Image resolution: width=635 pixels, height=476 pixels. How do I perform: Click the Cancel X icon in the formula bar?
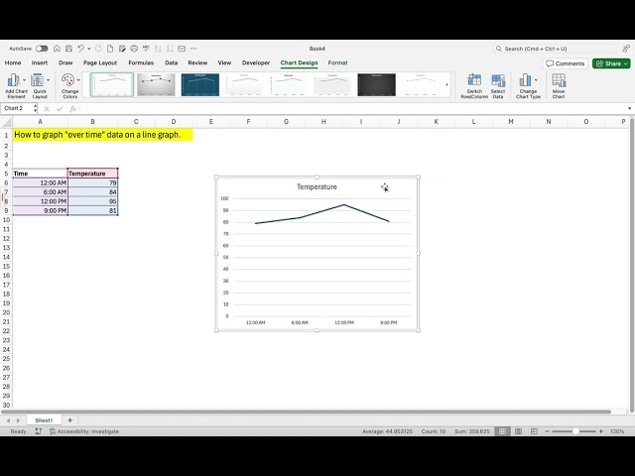pos(47,108)
